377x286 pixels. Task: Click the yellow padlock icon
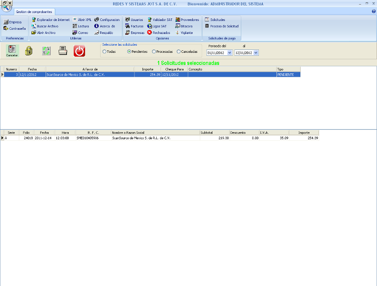click(28, 51)
